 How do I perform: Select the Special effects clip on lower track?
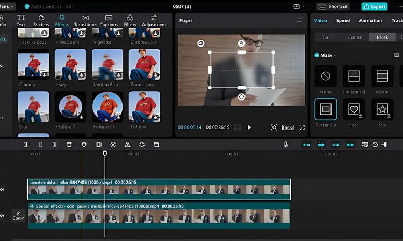pos(159,216)
